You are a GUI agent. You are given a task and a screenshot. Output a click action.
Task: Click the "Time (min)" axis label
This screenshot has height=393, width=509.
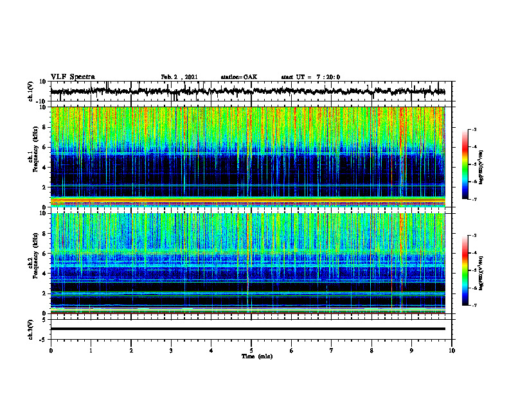[257, 356]
